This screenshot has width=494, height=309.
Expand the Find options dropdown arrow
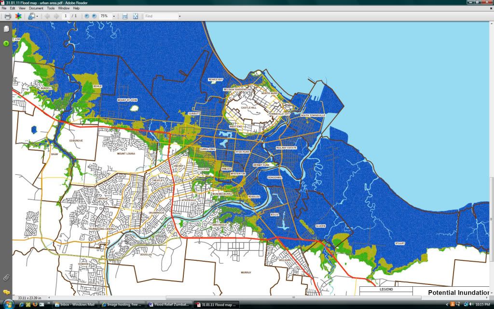(x=179, y=16)
